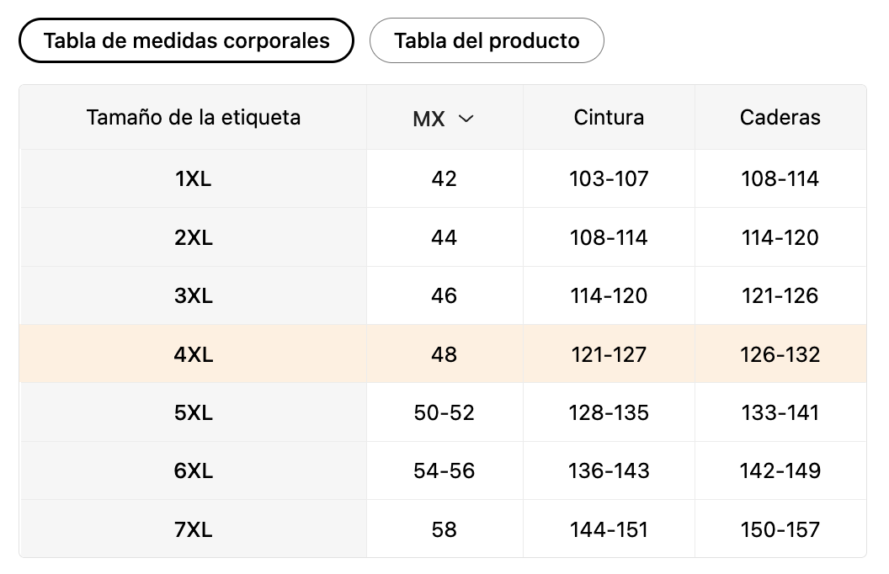The height and width of the screenshot is (574, 889).
Task: Click the Tamaño de la etiqueta header
Action: tap(193, 117)
